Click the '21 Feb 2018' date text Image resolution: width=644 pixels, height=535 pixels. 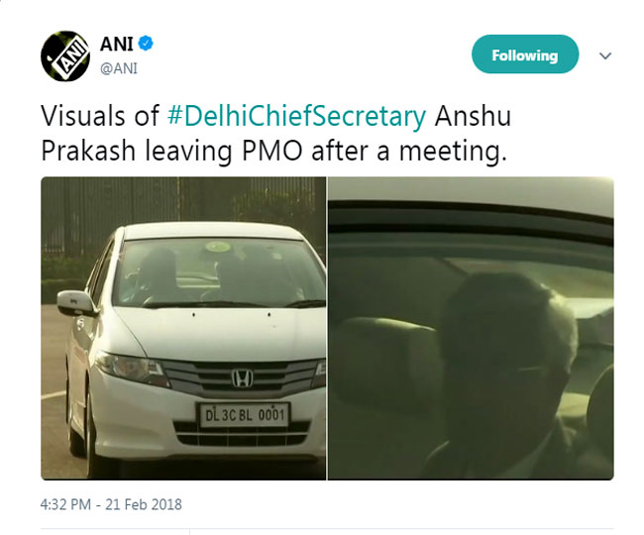point(144,504)
